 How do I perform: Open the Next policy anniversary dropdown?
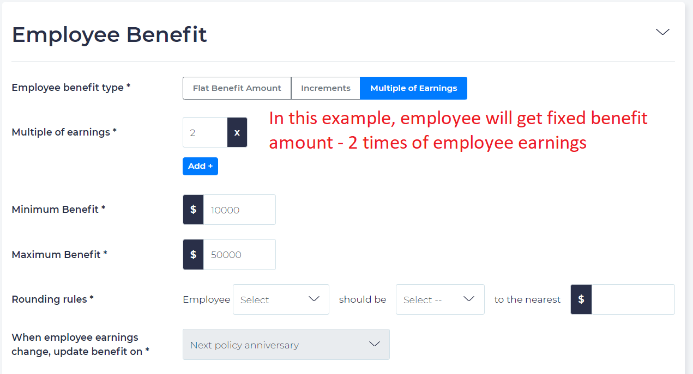286,344
